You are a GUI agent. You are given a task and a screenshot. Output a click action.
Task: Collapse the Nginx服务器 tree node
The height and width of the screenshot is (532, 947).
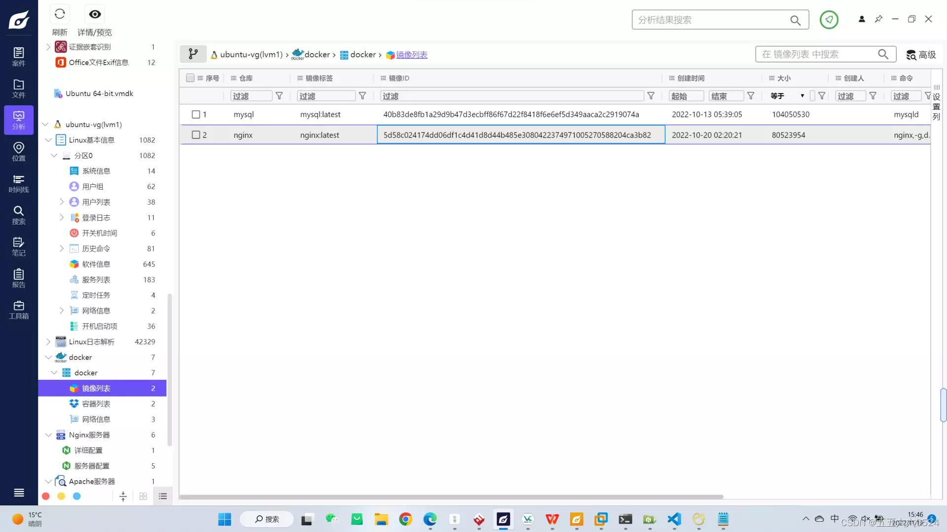click(48, 435)
